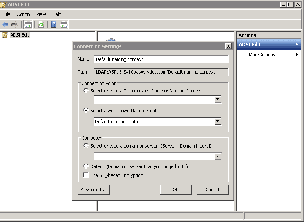Select the domain or server radio option
304x222 pixels.
(x=86, y=145)
